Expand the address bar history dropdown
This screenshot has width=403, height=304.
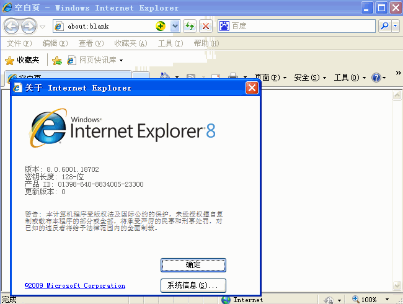click(175, 26)
